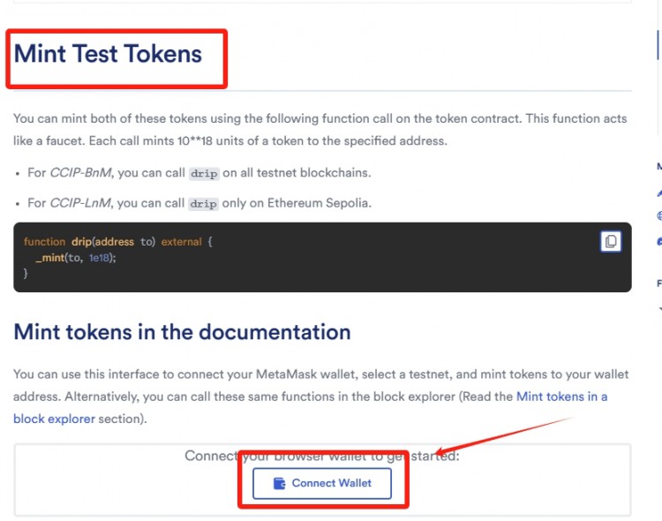The height and width of the screenshot is (521, 662).
Task: Click the blue active-section bar in right sidebar
Action: pos(658,45)
